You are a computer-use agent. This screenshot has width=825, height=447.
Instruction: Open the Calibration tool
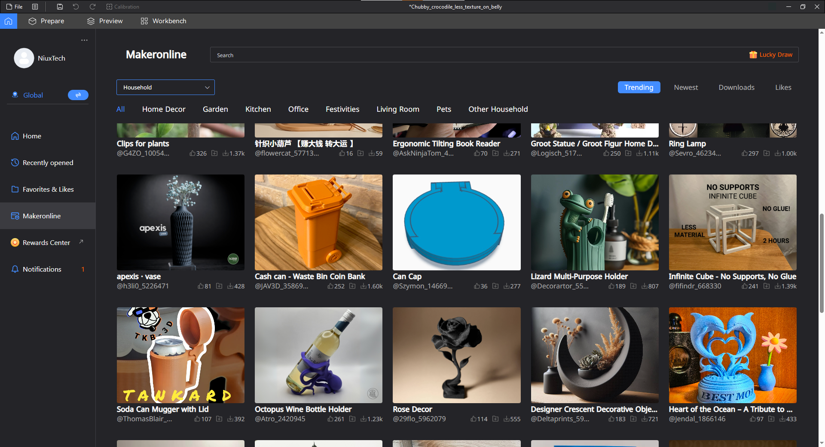pos(123,6)
